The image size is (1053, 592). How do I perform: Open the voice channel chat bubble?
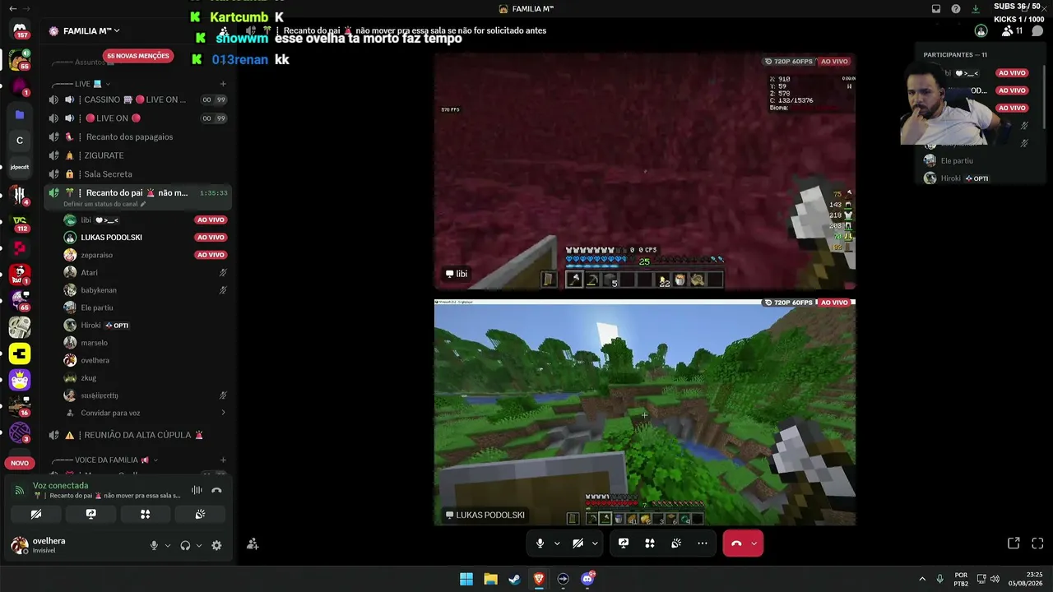click(x=1037, y=30)
